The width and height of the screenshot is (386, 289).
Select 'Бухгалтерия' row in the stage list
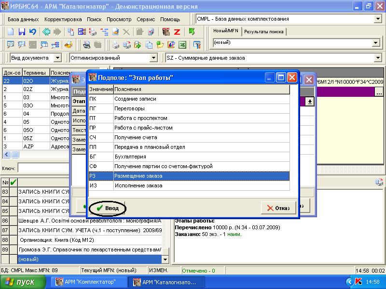(x=189, y=157)
